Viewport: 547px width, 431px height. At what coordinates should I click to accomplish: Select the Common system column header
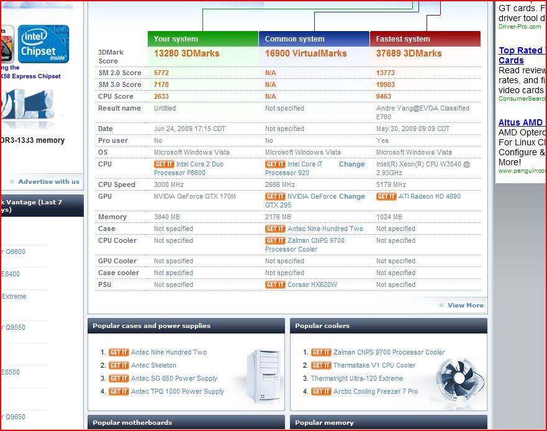click(314, 39)
